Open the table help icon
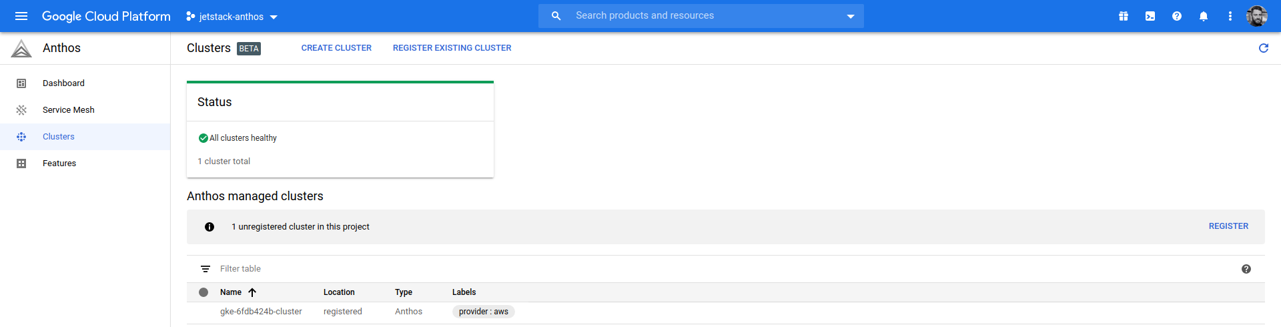Screen dimensions: 1281x327 1246,269
